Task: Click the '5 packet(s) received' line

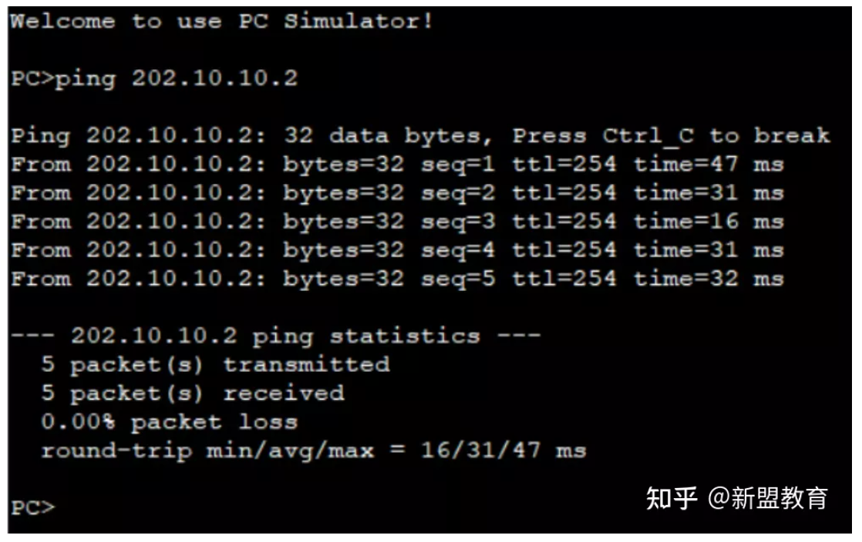Action: click(x=193, y=393)
